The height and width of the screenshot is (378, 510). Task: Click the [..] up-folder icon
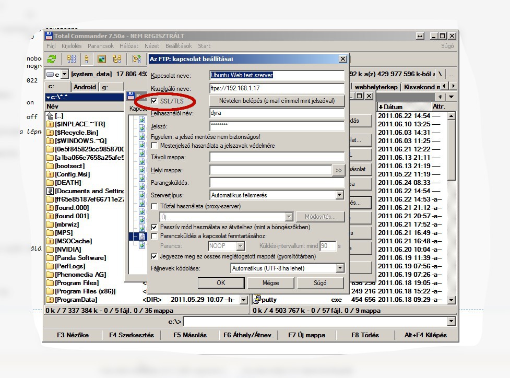(x=50, y=116)
